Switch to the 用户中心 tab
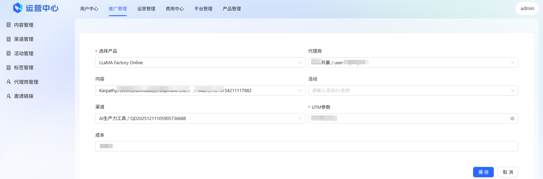Screen dimensions: 543x179 pyautogui.click(x=89, y=9)
